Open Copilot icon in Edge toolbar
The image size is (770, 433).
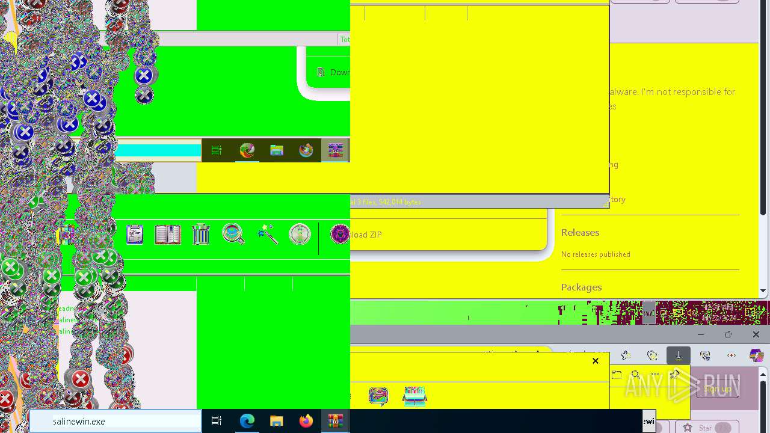coord(756,355)
